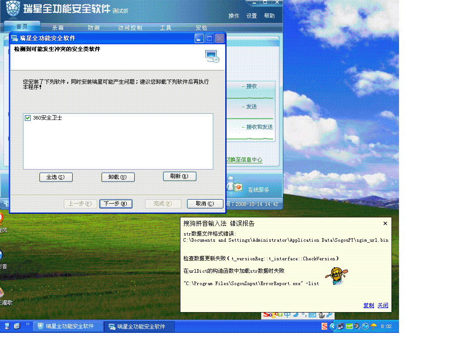
Task: Open the 工具 tab
Action: pos(166,28)
